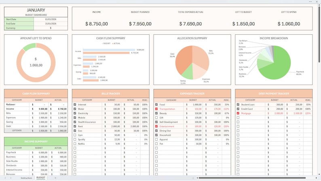Check the Apparel expense checkbox
321x181 pixels.
click(x=156, y=139)
